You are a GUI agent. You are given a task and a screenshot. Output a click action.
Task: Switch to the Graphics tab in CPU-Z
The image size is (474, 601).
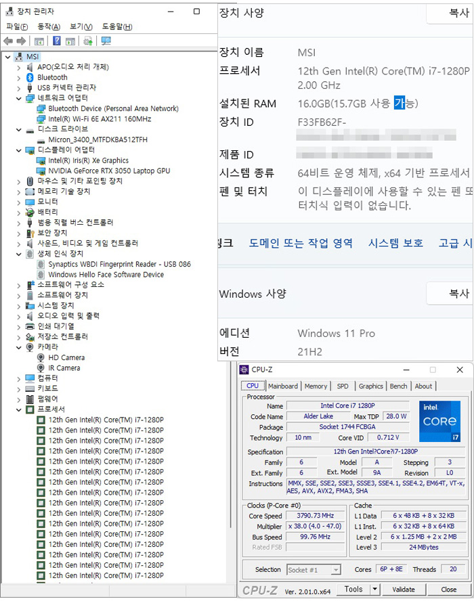click(371, 386)
